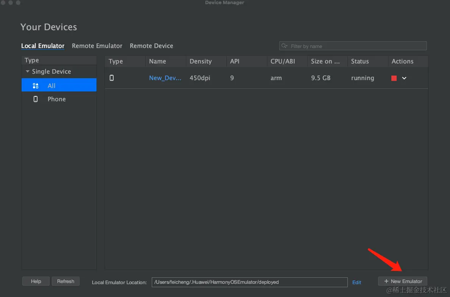Click the Edit link for emulator location
Screen dimensions: 450x297
click(x=357, y=282)
